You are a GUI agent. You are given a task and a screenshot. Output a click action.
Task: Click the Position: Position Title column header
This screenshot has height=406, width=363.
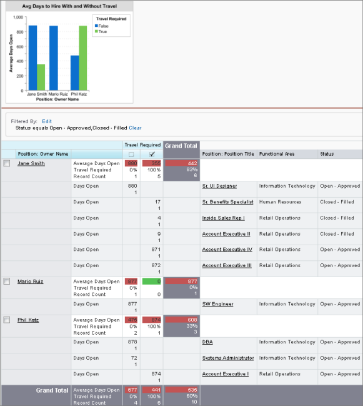228,154
